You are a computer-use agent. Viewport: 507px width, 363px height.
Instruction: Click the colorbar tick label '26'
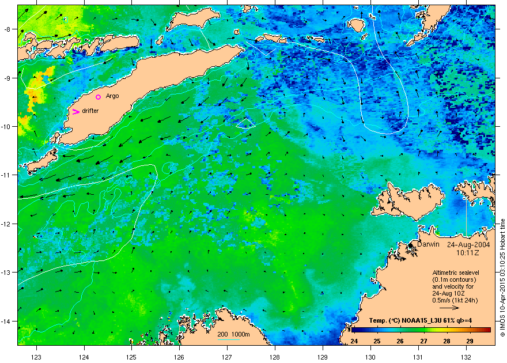tap(400, 341)
